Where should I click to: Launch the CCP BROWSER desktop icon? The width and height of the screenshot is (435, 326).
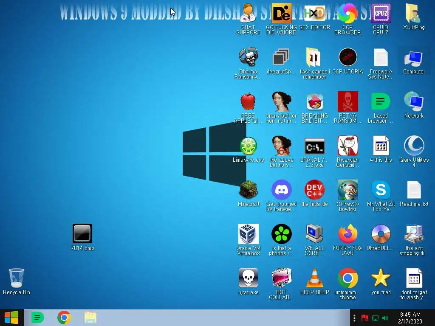point(347,20)
